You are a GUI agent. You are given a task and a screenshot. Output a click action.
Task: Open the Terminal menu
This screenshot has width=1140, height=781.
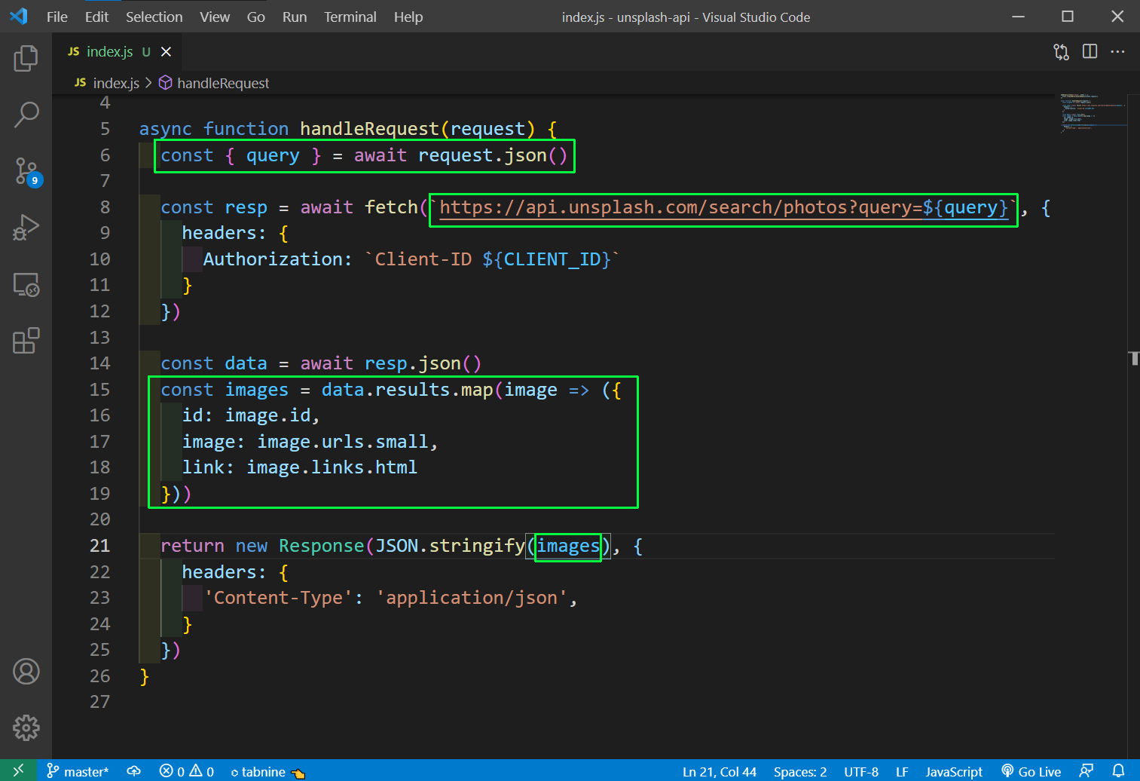point(350,17)
